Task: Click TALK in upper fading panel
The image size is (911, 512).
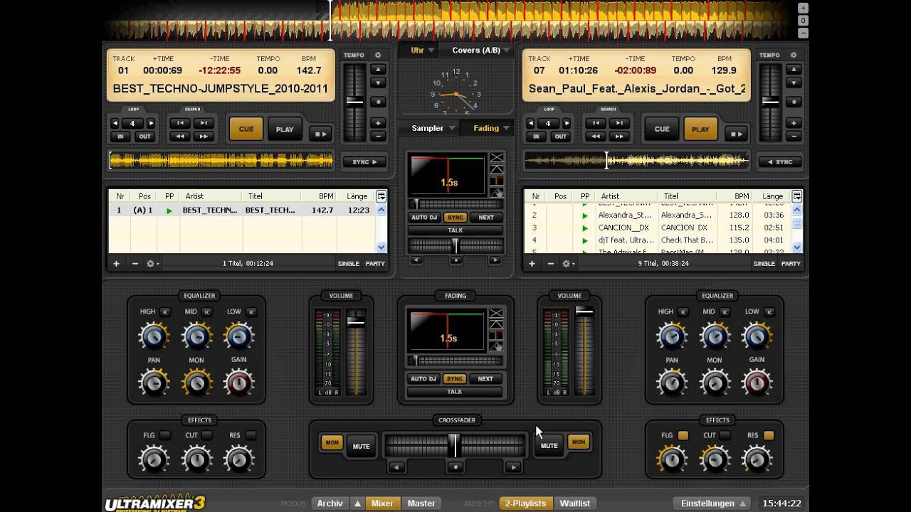Action: tap(455, 230)
